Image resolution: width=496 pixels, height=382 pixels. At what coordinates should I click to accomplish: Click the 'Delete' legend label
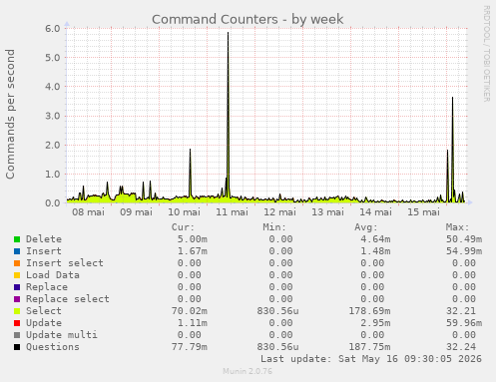pyautogui.click(x=44, y=239)
